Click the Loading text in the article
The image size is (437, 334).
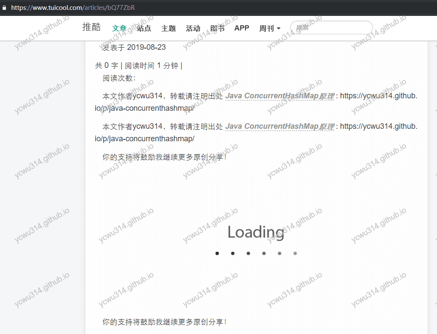(x=255, y=232)
